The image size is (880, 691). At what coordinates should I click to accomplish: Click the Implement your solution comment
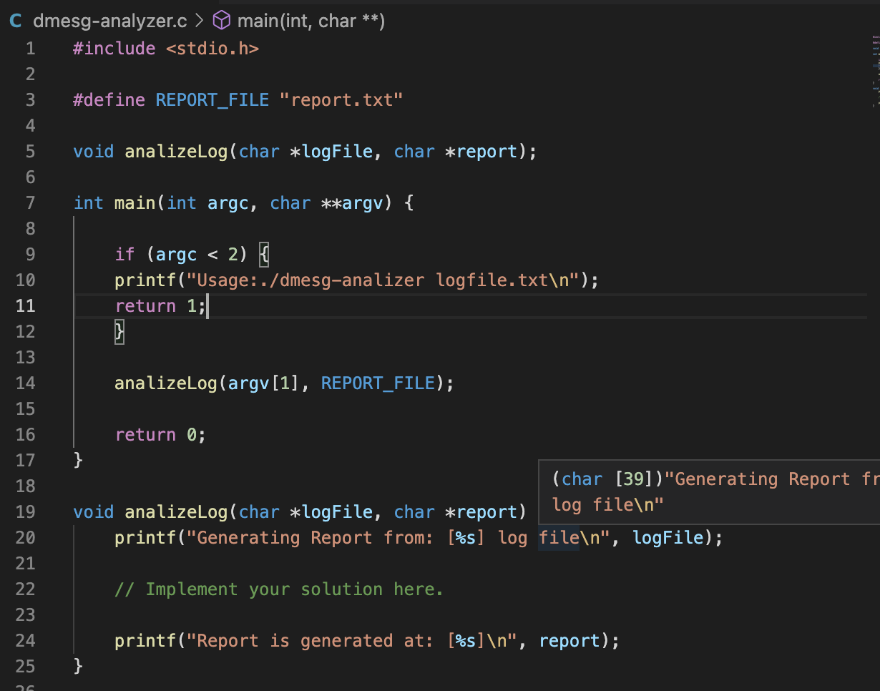click(x=279, y=589)
